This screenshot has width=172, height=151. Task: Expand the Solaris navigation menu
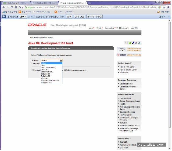[x=100, y=28]
